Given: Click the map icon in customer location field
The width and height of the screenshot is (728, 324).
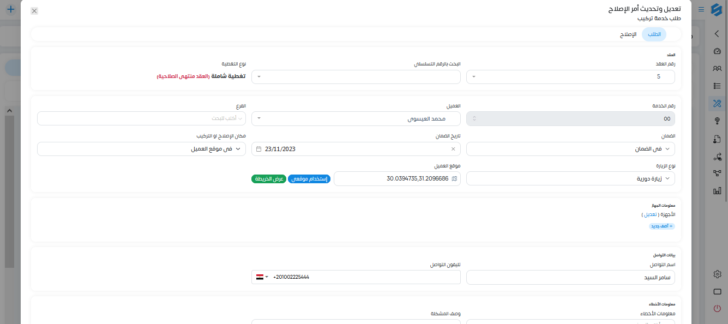Looking at the screenshot, I should point(455,178).
